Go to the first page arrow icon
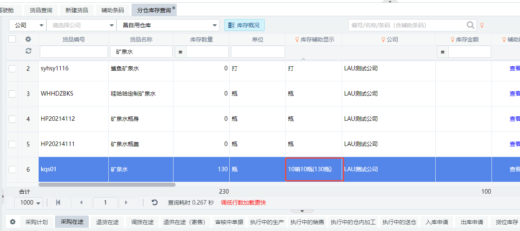The image size is (520, 231). point(58,203)
